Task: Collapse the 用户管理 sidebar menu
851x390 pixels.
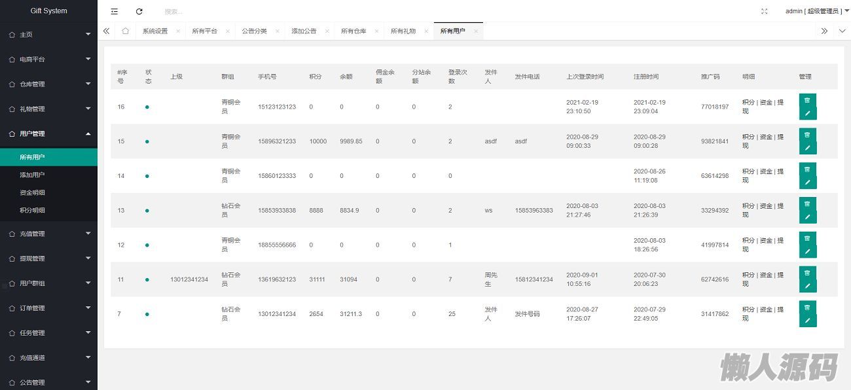Action: click(x=48, y=133)
